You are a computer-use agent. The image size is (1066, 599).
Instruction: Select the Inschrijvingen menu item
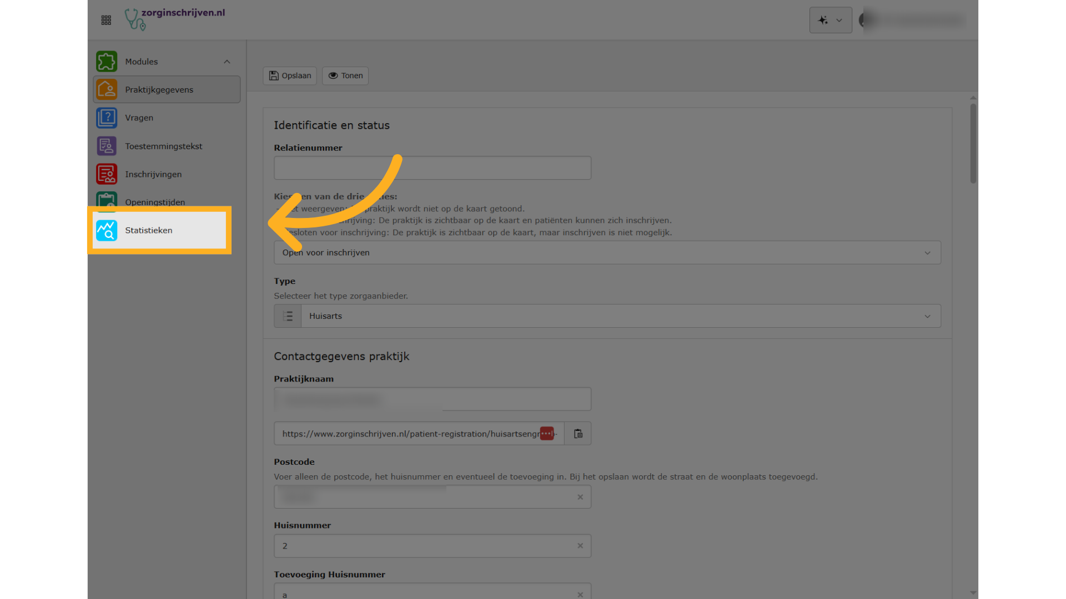pyautogui.click(x=153, y=174)
